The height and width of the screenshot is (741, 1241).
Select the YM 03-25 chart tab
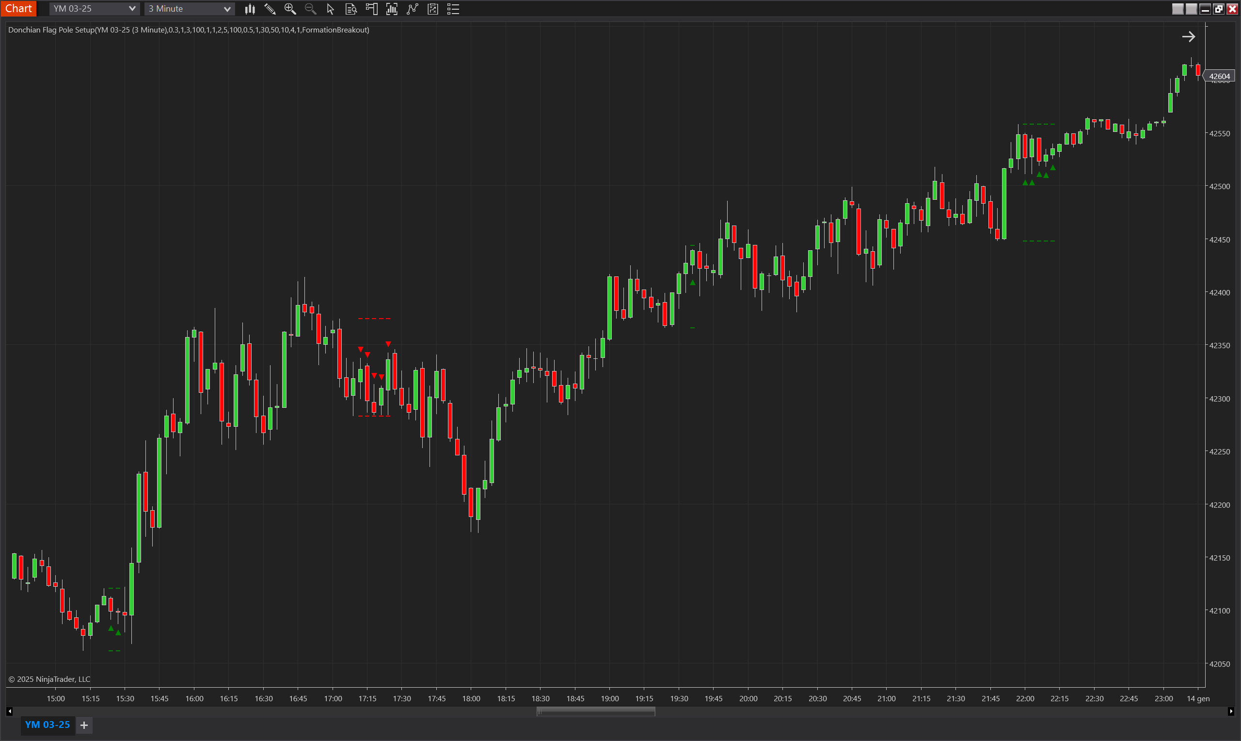tap(48, 725)
